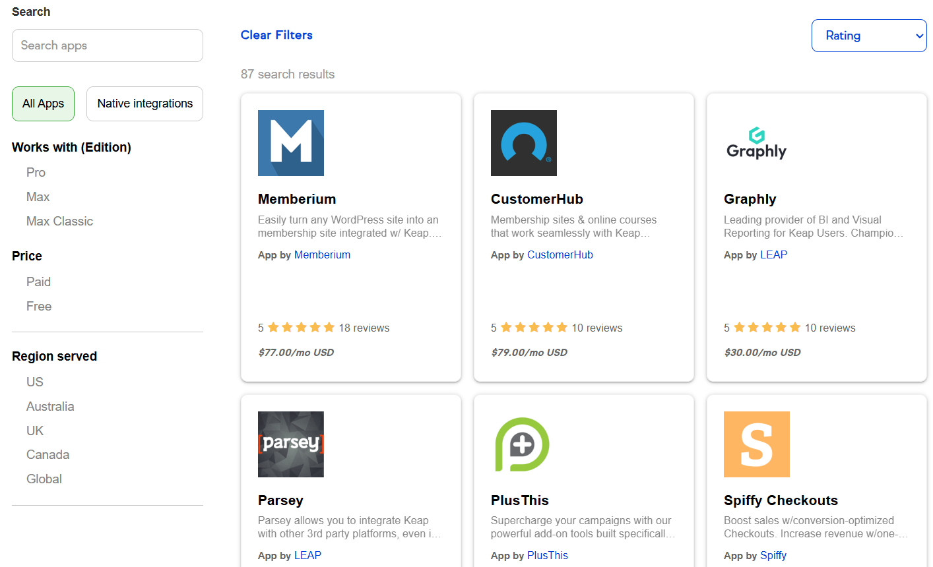Image resolution: width=933 pixels, height=567 pixels.
Task: Focus the Search apps field
Action: coord(108,45)
